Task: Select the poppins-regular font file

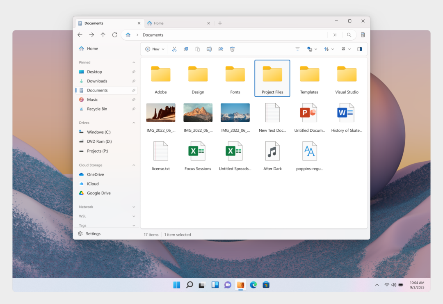Action: 309,155
